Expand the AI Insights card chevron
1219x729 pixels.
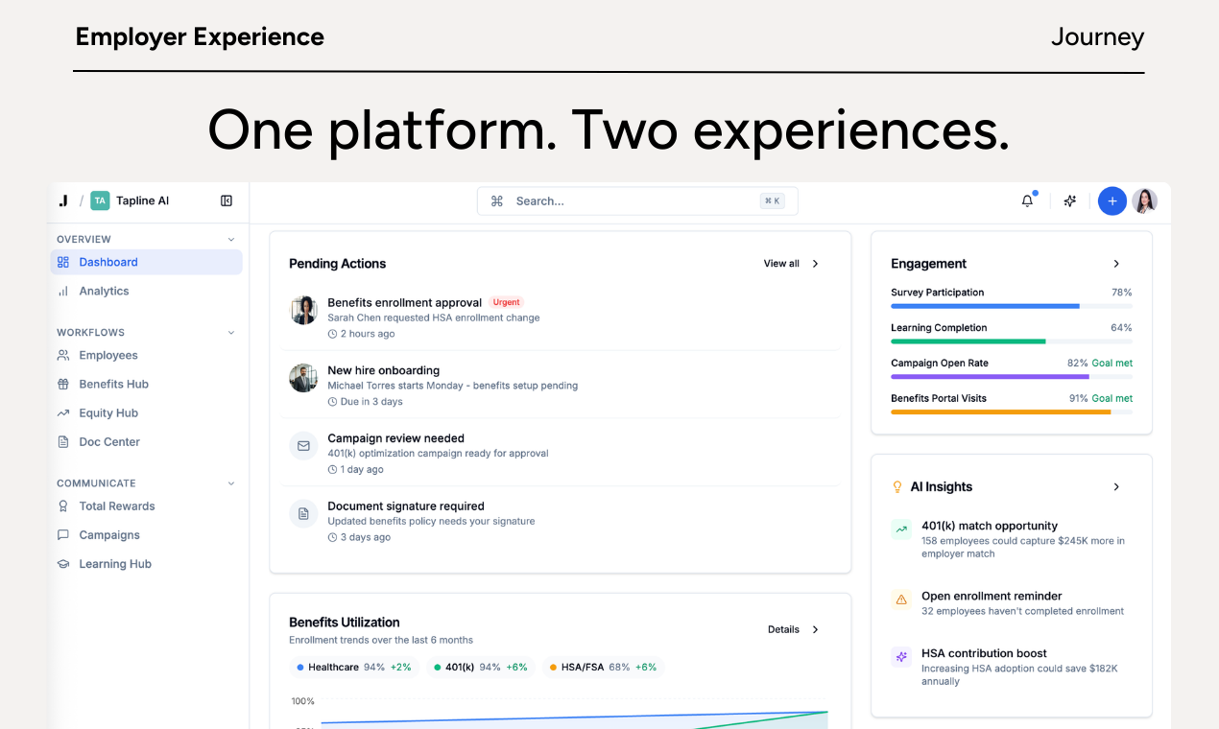coord(1116,486)
